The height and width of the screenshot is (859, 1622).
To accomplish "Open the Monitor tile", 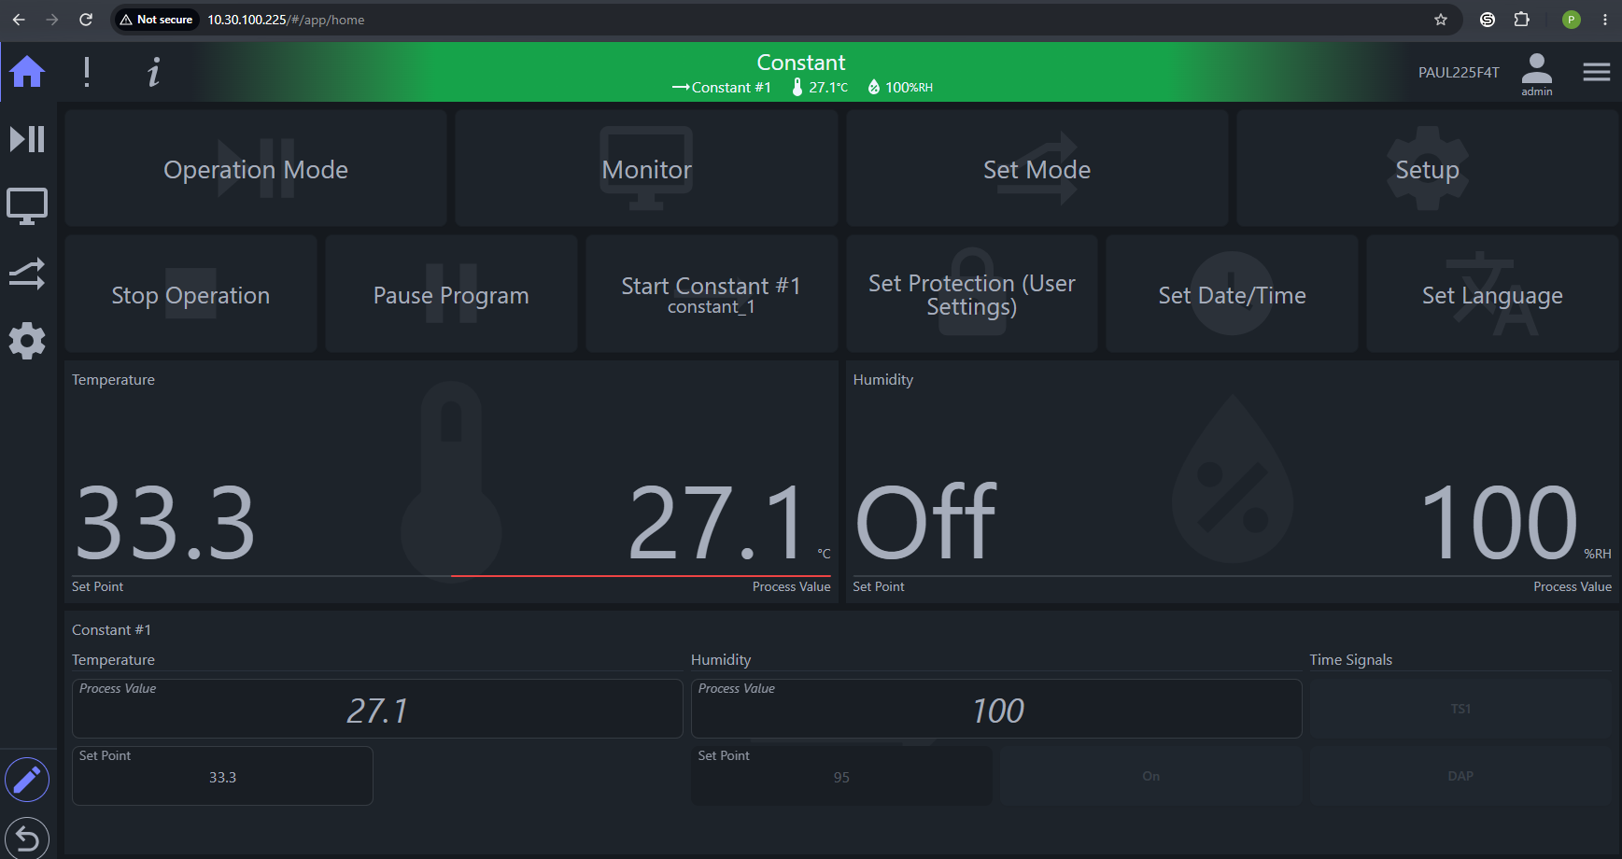I will [x=646, y=169].
